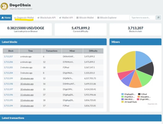
Task: Click difficulty value 5,955,996.66
Action: pyautogui.click(x=90, y=95)
